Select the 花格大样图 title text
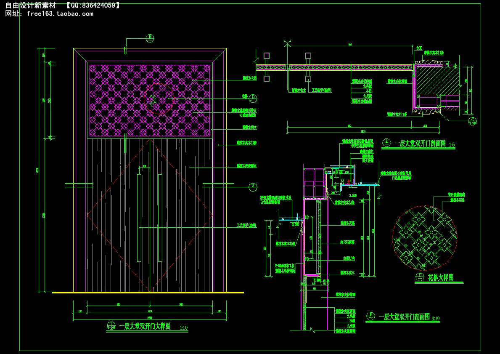500x354 pixels. click(440, 278)
